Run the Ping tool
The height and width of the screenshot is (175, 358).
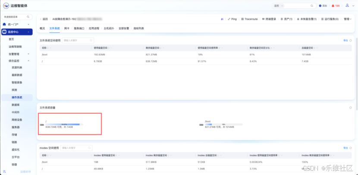[x=232, y=19]
